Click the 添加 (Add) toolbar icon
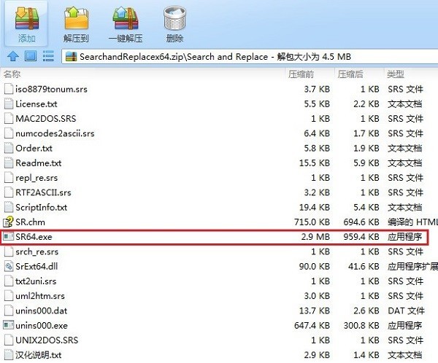 click(27, 19)
